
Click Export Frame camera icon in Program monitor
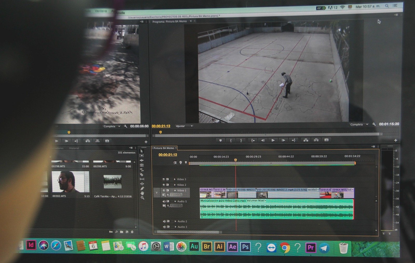coord(326,140)
